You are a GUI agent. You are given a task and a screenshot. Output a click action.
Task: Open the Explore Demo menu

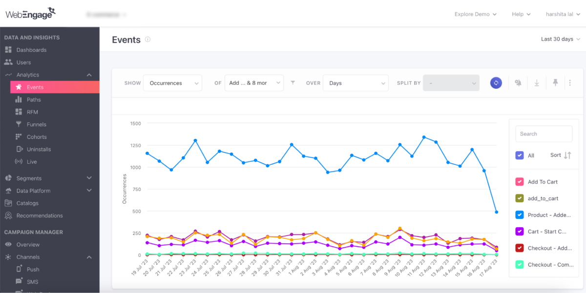tap(475, 14)
